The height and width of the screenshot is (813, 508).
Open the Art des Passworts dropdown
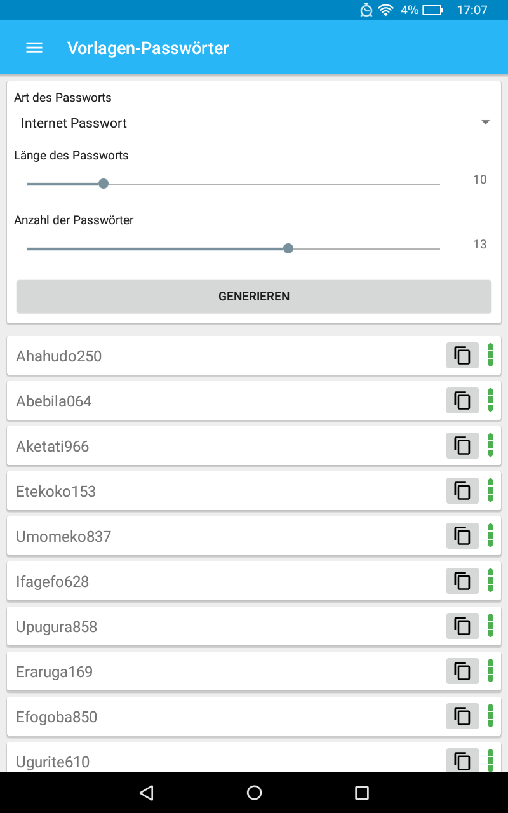254,123
